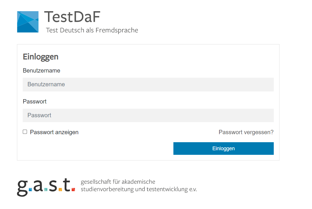312x209 pixels.
Task: Click the "Passwort anzeigen" label text
Action: point(54,132)
